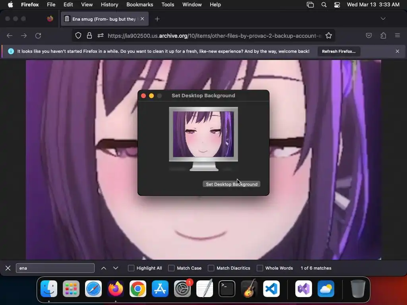407x305 pixels.
Task: Open TextEdit from the Dock
Action: pos(205,289)
